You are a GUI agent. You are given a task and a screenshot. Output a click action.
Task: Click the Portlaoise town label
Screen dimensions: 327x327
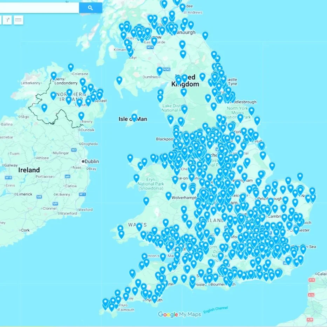pyautogui.click(x=44, y=176)
